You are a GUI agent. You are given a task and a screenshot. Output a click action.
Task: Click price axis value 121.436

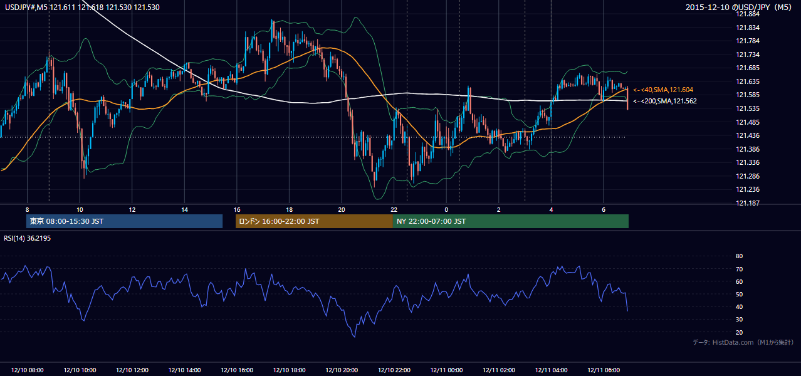coord(748,135)
